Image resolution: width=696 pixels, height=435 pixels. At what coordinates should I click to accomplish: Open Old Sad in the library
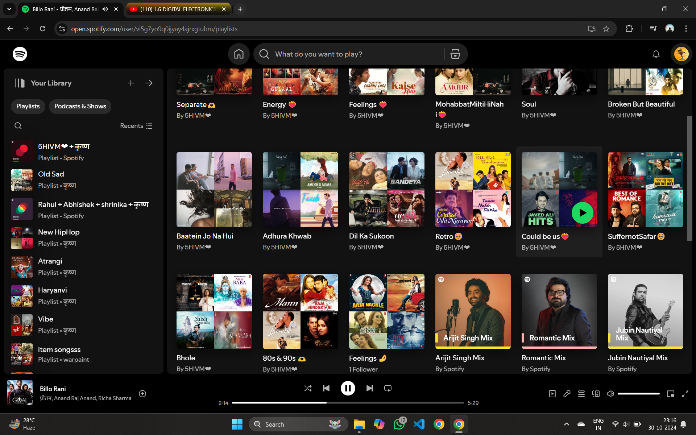(83, 180)
